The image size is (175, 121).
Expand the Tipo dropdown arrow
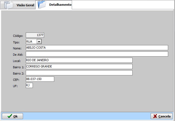(x=39, y=42)
